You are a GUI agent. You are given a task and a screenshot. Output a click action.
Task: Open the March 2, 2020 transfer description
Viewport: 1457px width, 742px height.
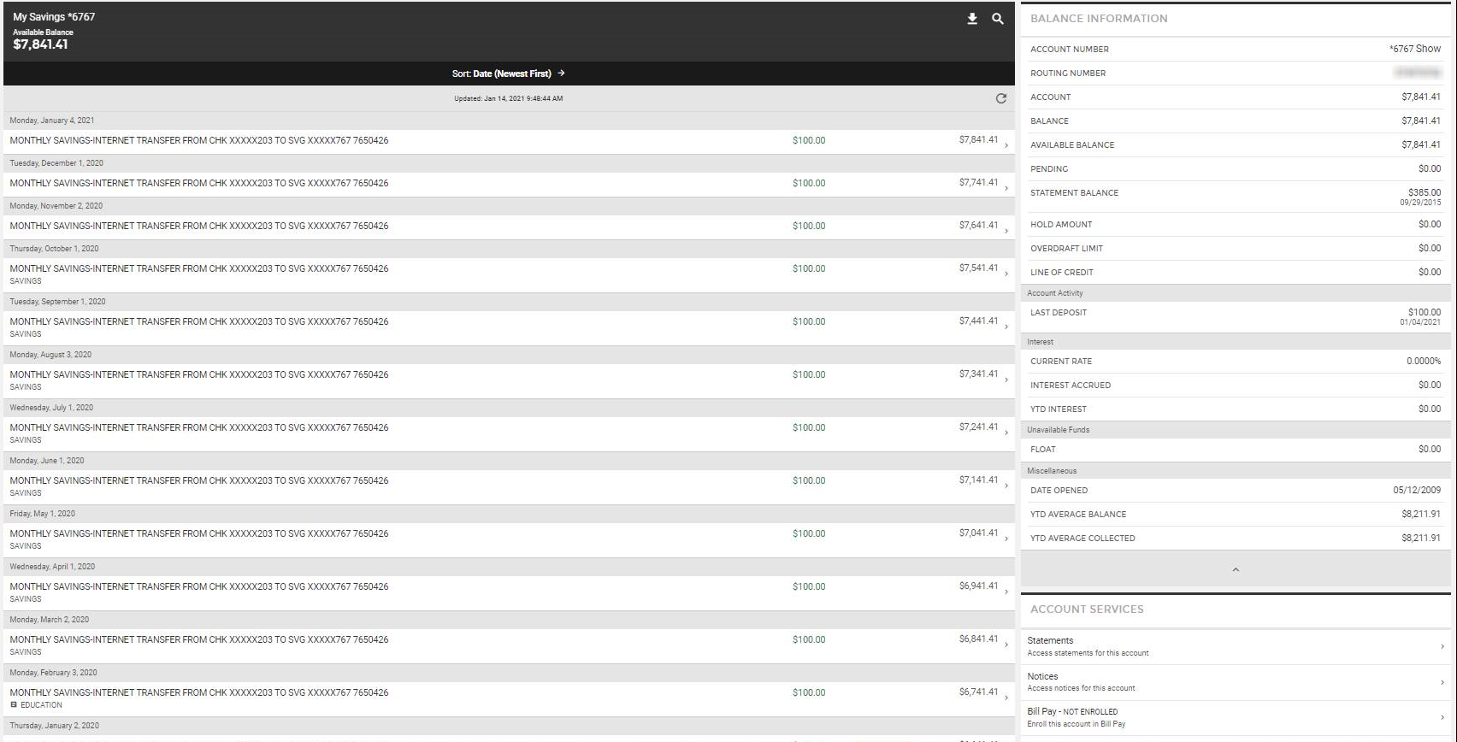(x=199, y=639)
